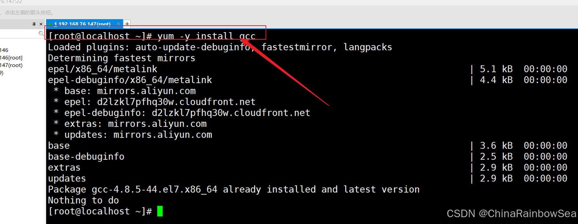Close the session manager side panel
578x224 pixels.
tap(41, 24)
